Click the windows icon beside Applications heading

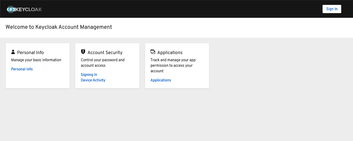tap(153, 52)
